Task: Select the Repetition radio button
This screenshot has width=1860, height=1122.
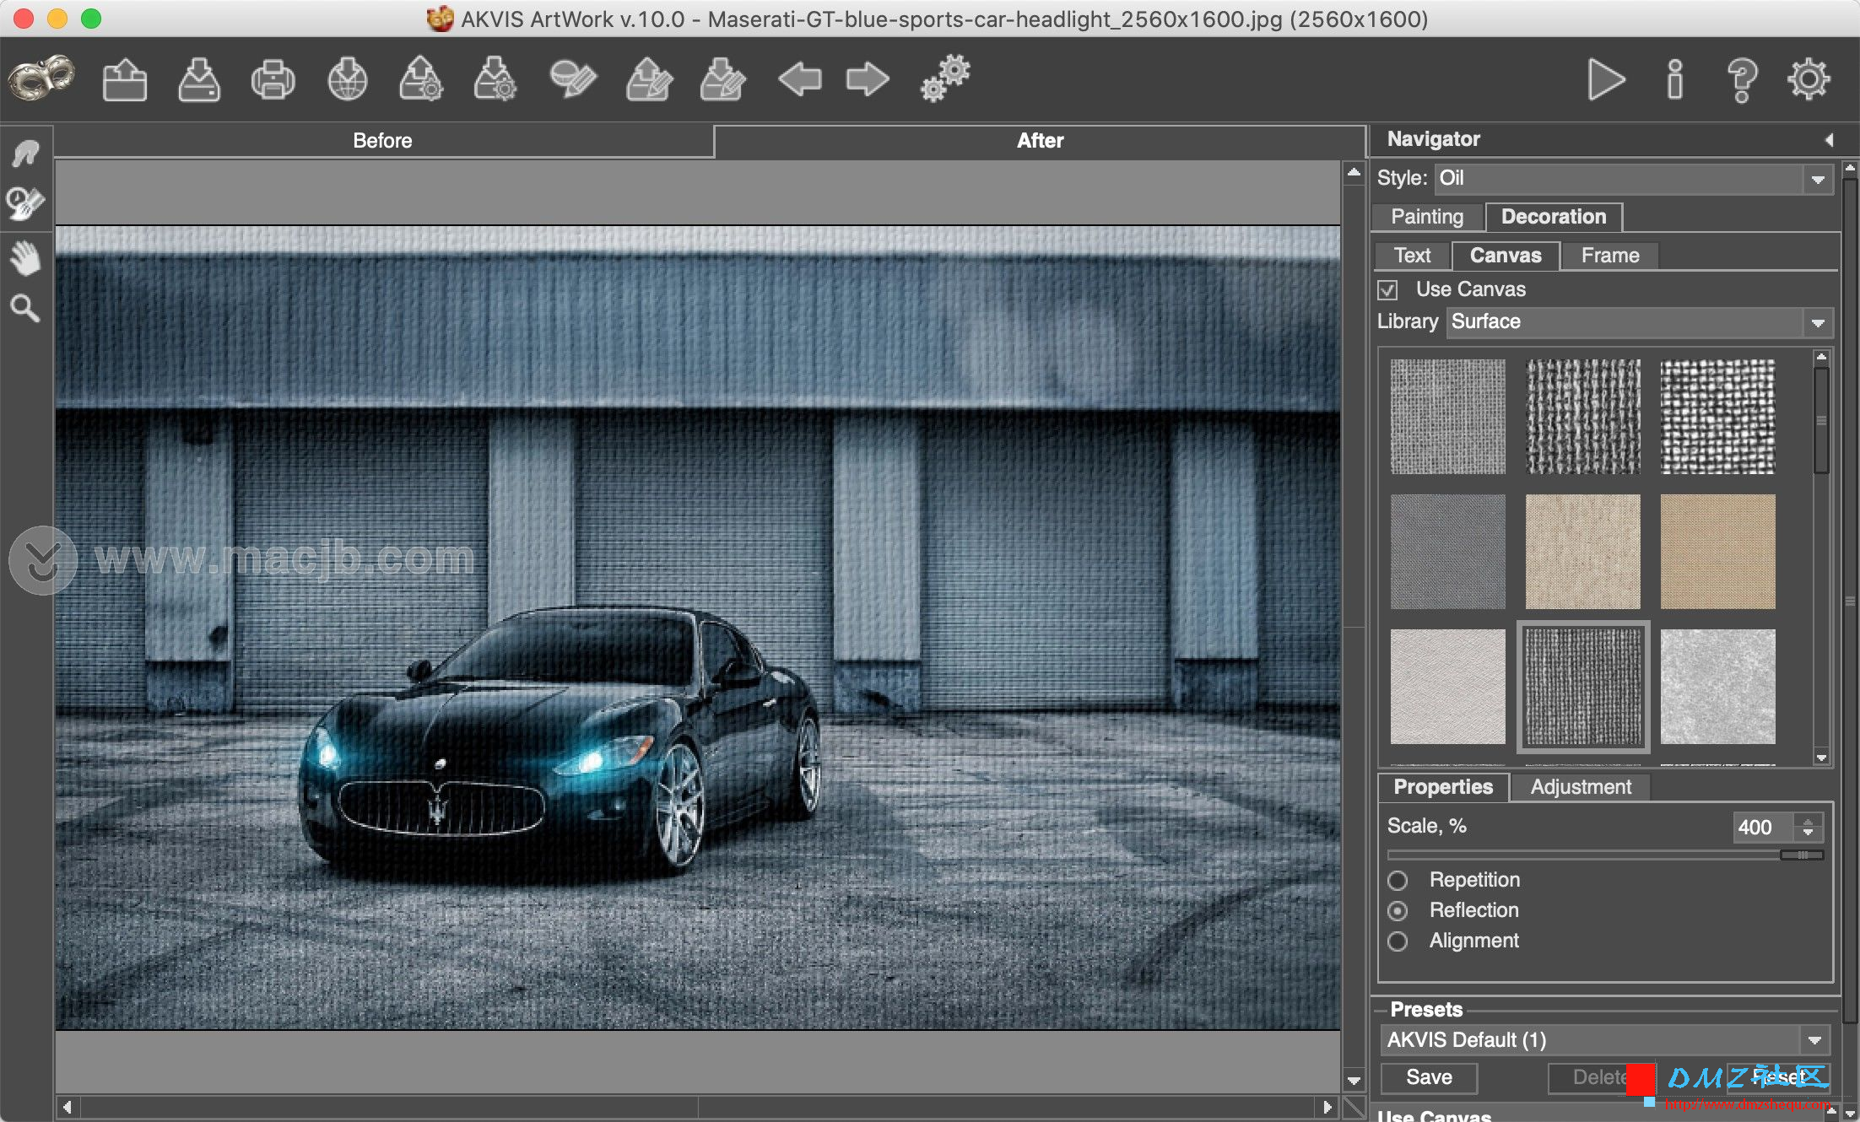Action: [1398, 881]
